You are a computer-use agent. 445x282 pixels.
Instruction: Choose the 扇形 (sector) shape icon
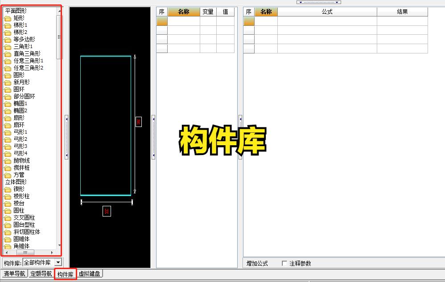(17, 118)
